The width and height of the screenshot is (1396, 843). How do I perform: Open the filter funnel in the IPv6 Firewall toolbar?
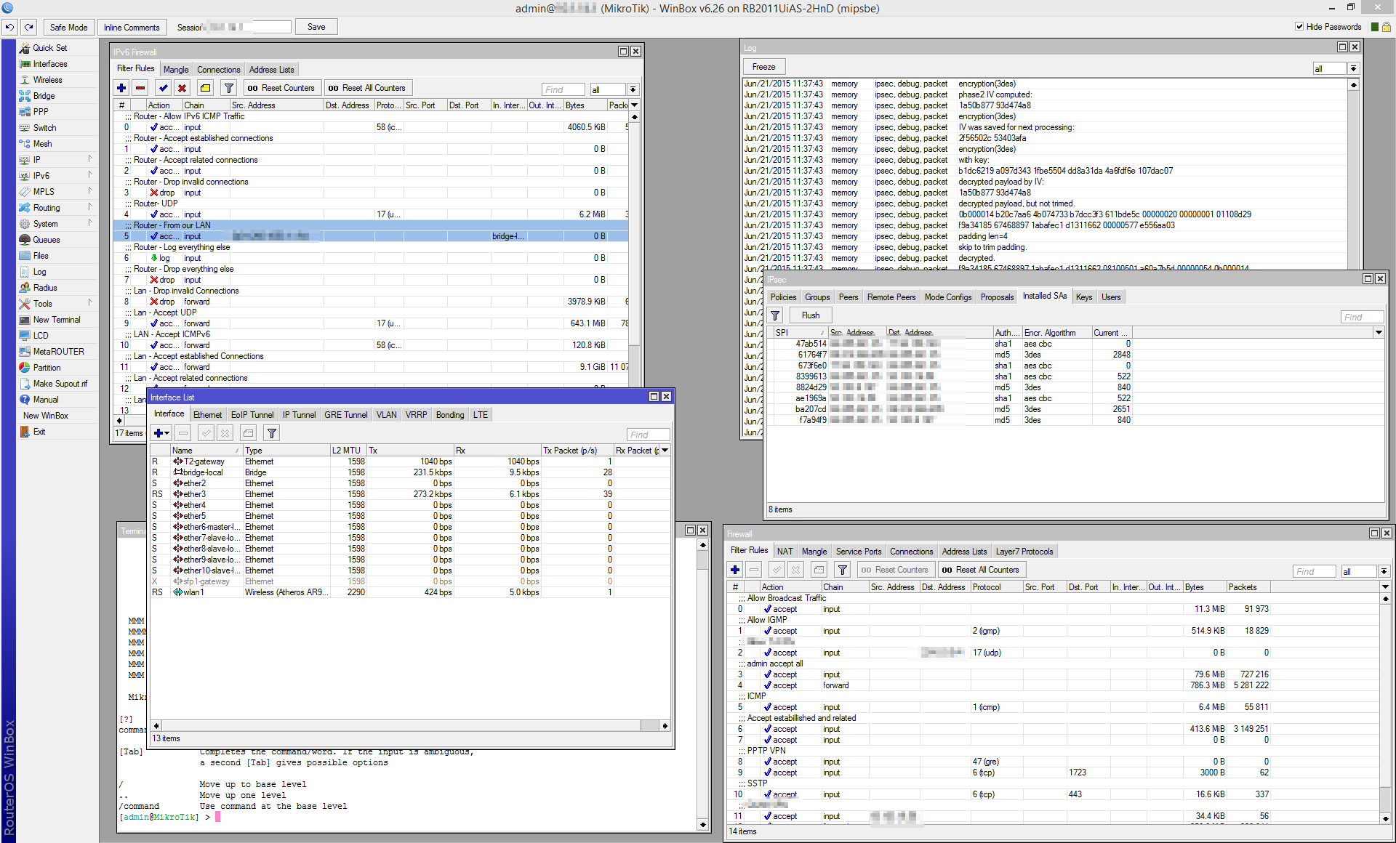229,88
